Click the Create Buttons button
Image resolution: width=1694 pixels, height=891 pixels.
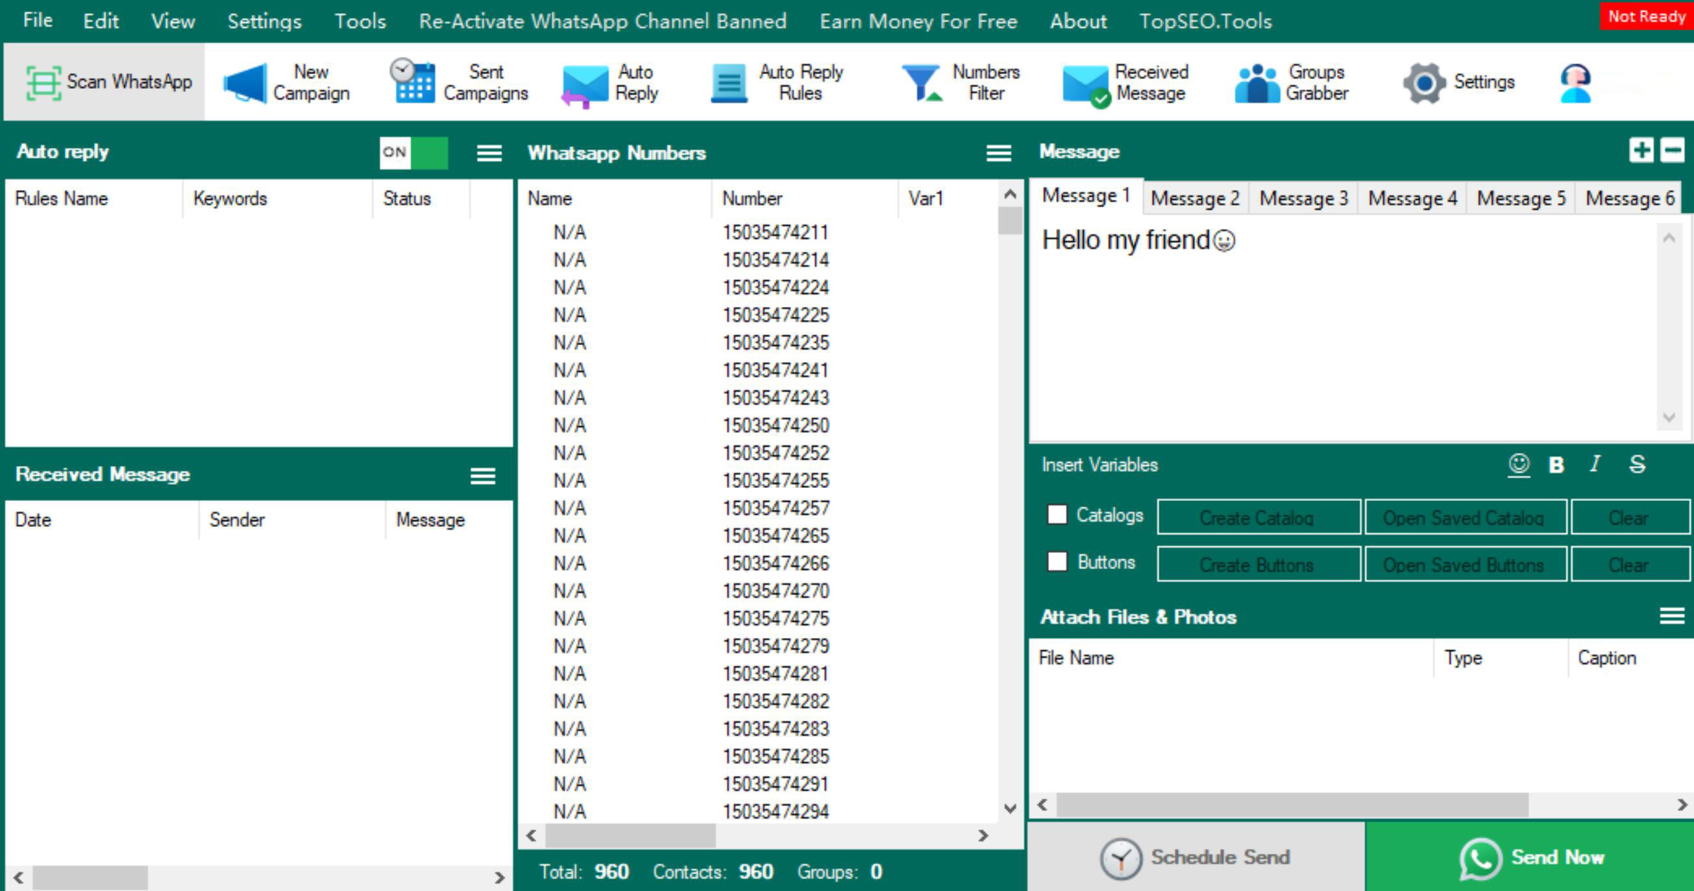tap(1258, 564)
